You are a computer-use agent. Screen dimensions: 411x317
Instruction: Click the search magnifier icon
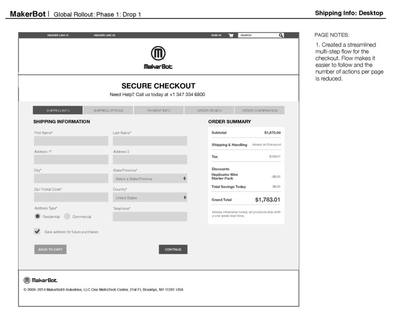click(281, 35)
